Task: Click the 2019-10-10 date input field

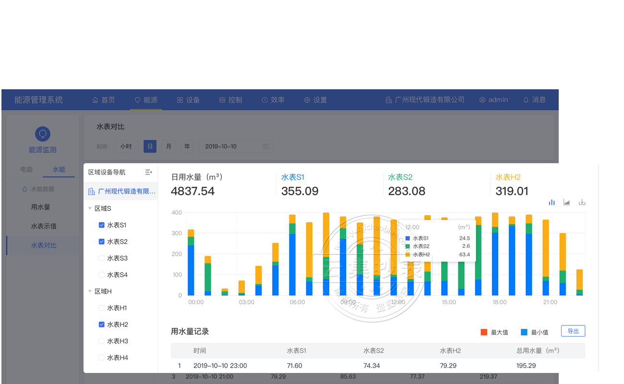Action: click(x=230, y=146)
